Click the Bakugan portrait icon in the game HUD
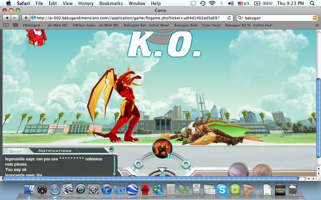The image size is (321, 200). 162,148
